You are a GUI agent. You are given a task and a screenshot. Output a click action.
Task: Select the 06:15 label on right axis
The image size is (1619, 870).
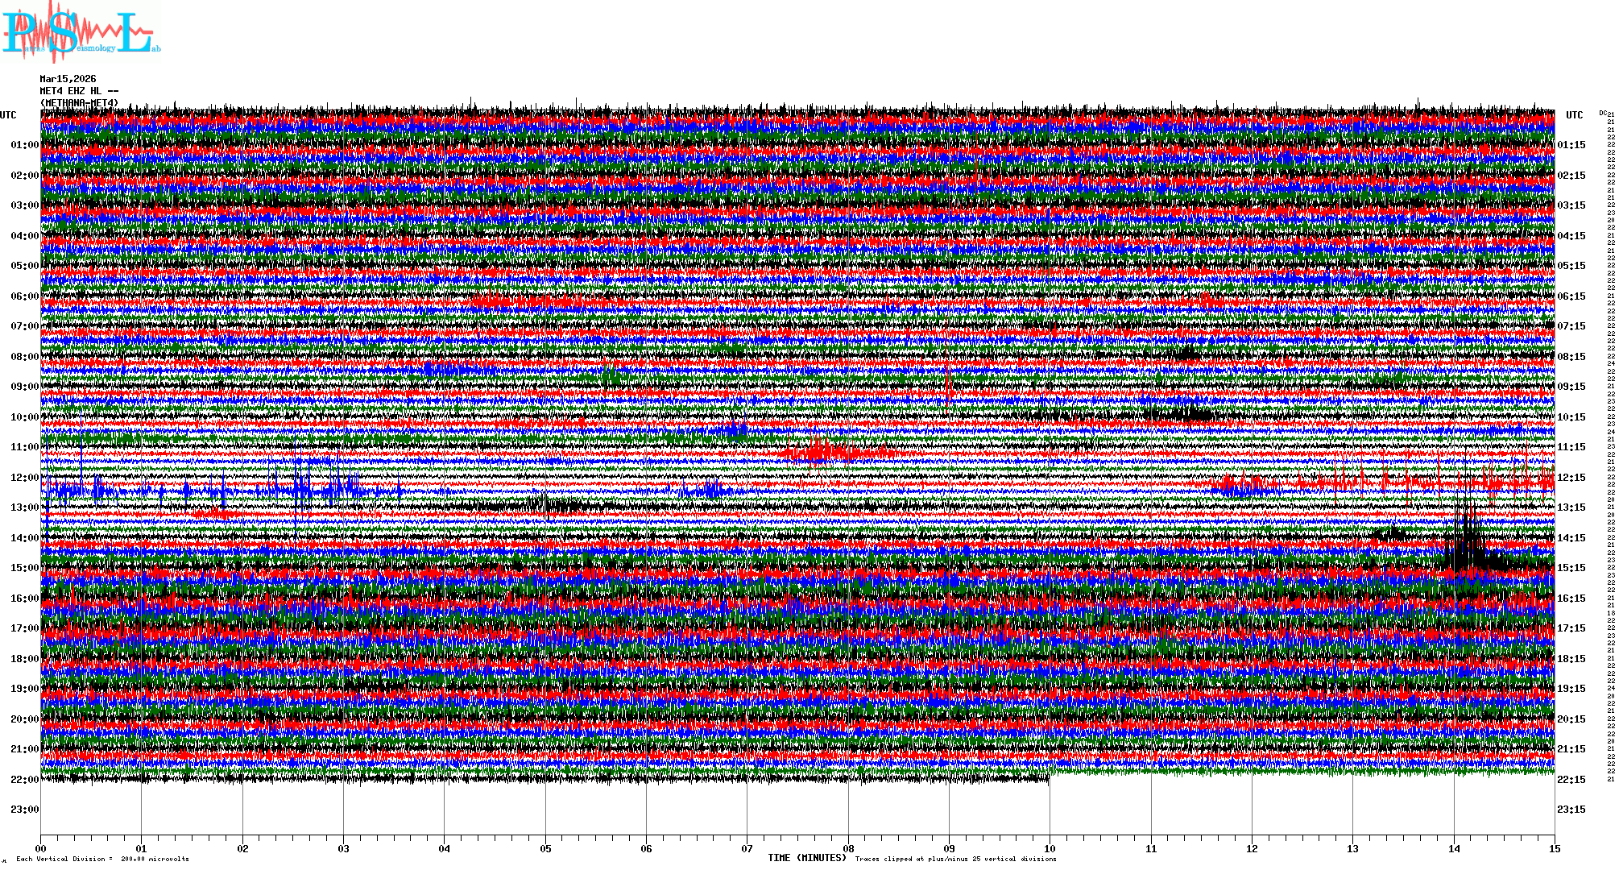coord(1571,296)
